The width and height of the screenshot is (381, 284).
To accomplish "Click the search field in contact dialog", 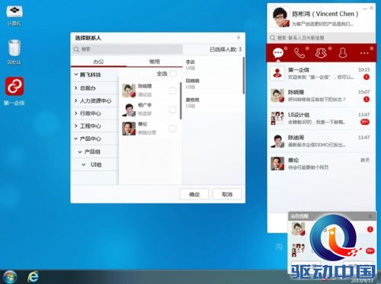I will click(127, 49).
